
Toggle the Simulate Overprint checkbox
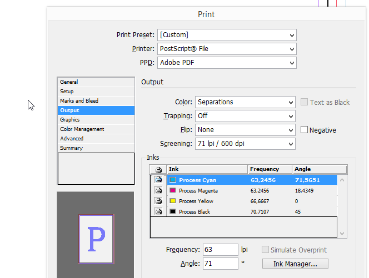[265, 250]
